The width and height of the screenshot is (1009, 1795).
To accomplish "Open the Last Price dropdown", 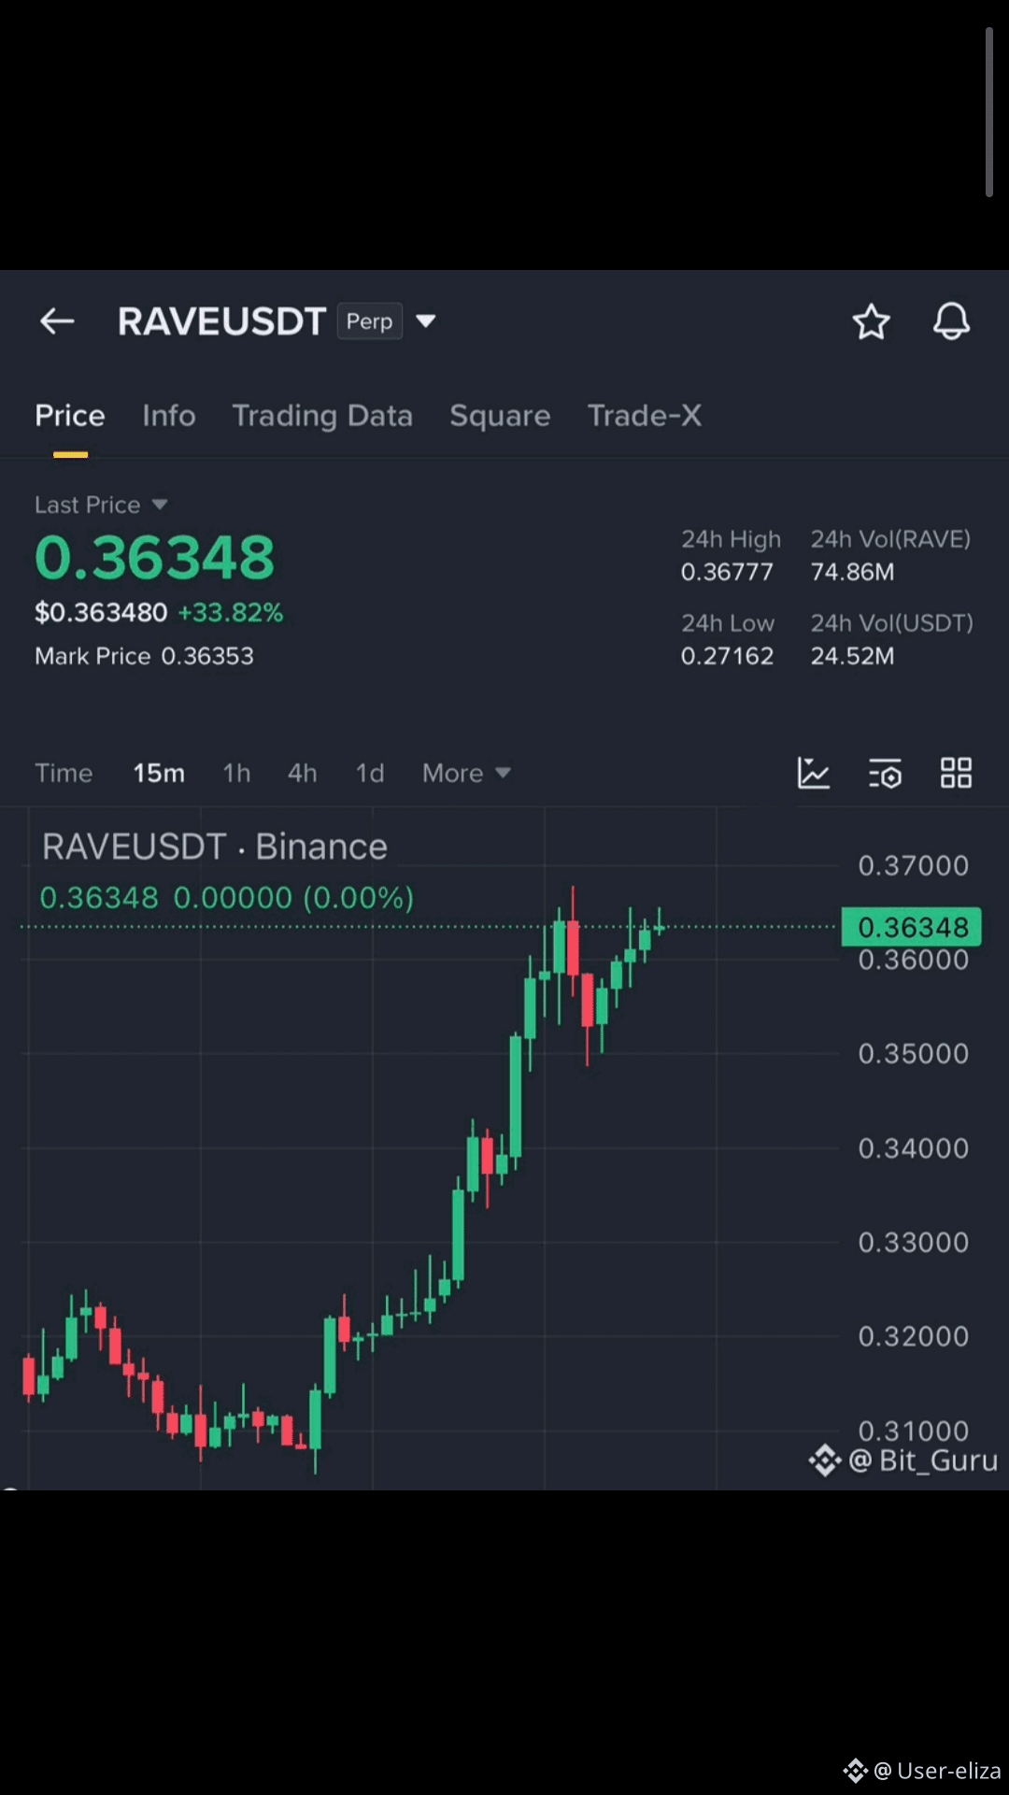I will (101, 505).
